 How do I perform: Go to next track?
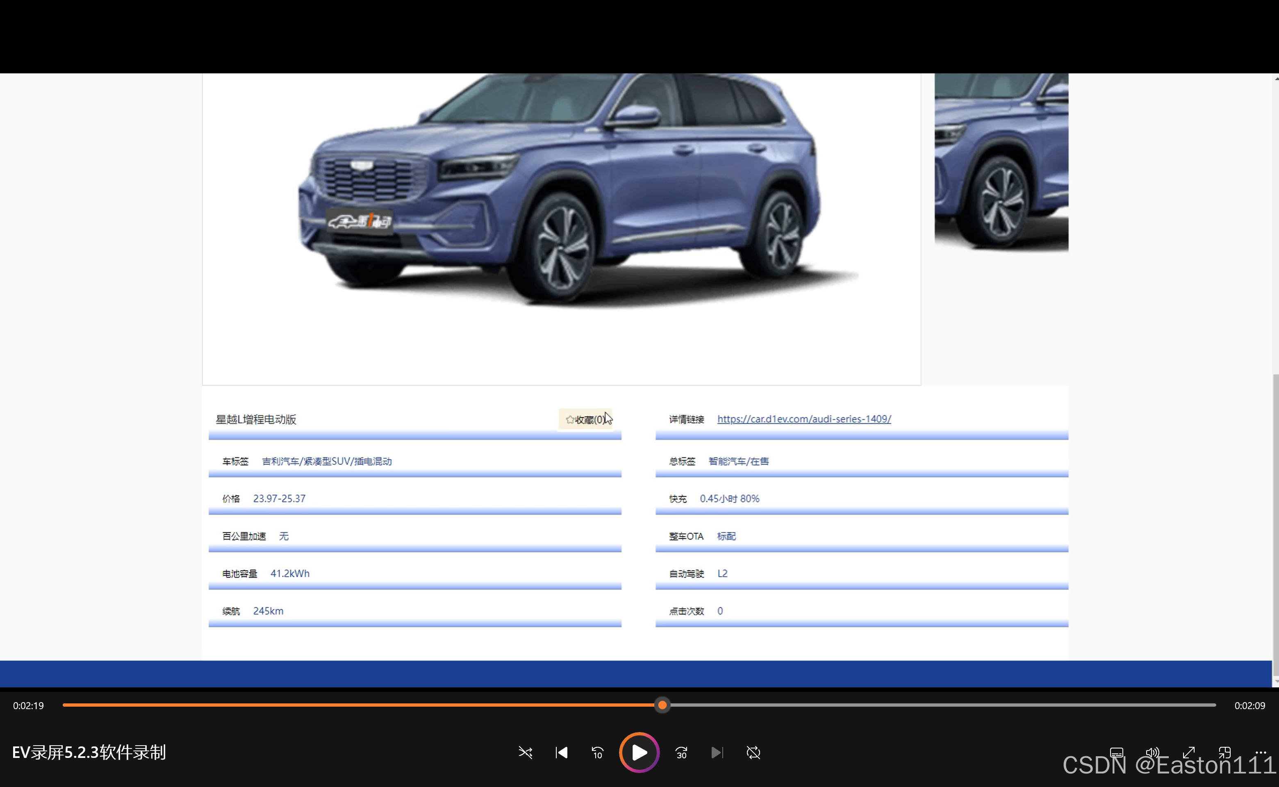pos(717,753)
